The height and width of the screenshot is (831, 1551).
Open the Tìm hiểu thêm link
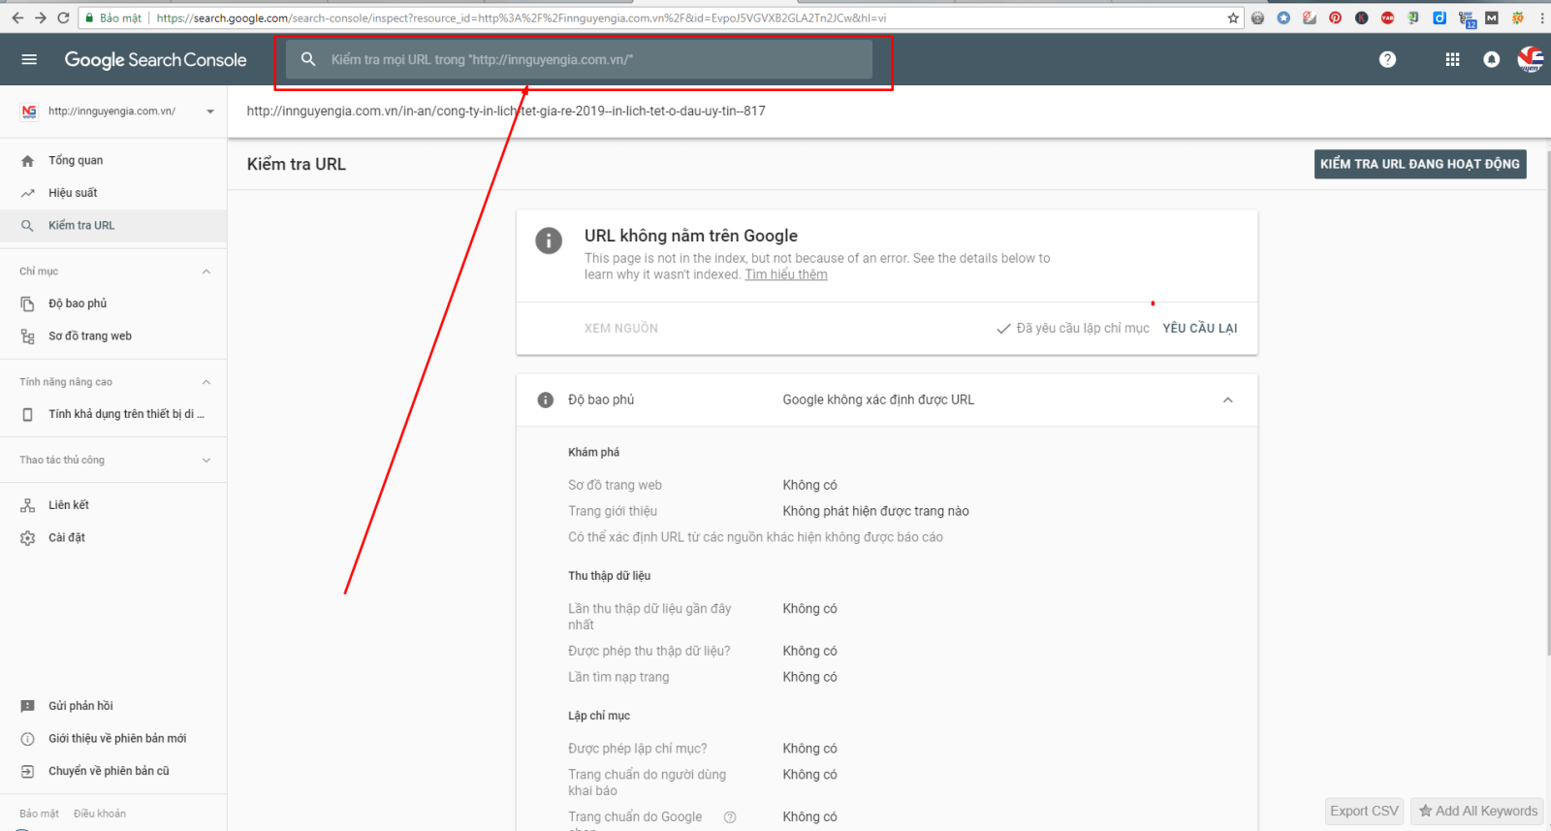(786, 275)
